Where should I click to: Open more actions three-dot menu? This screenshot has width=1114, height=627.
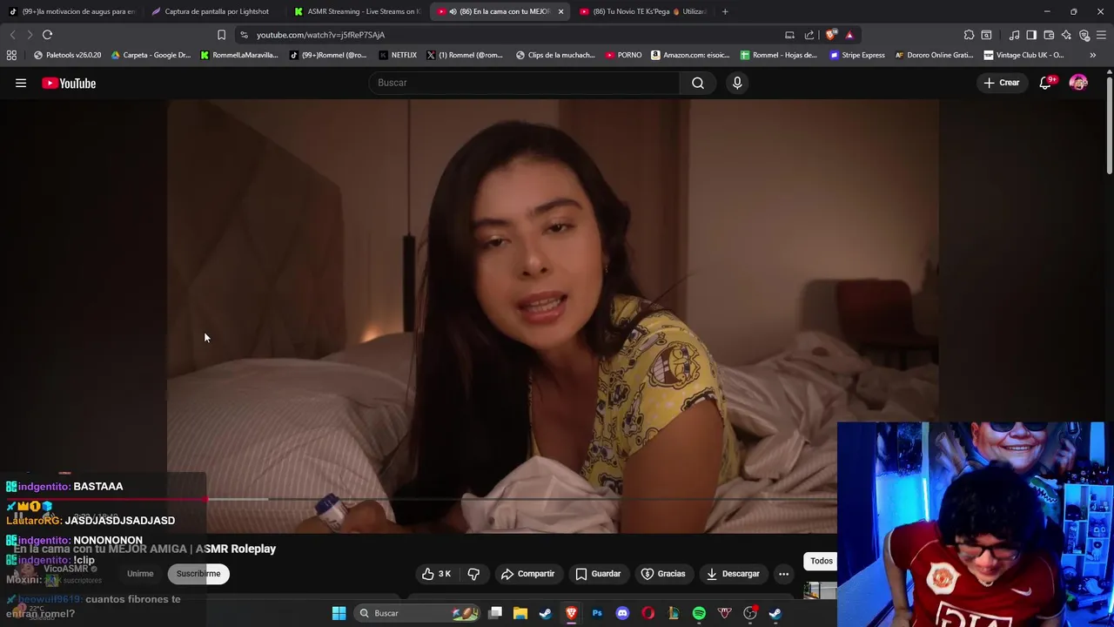pos(783,574)
